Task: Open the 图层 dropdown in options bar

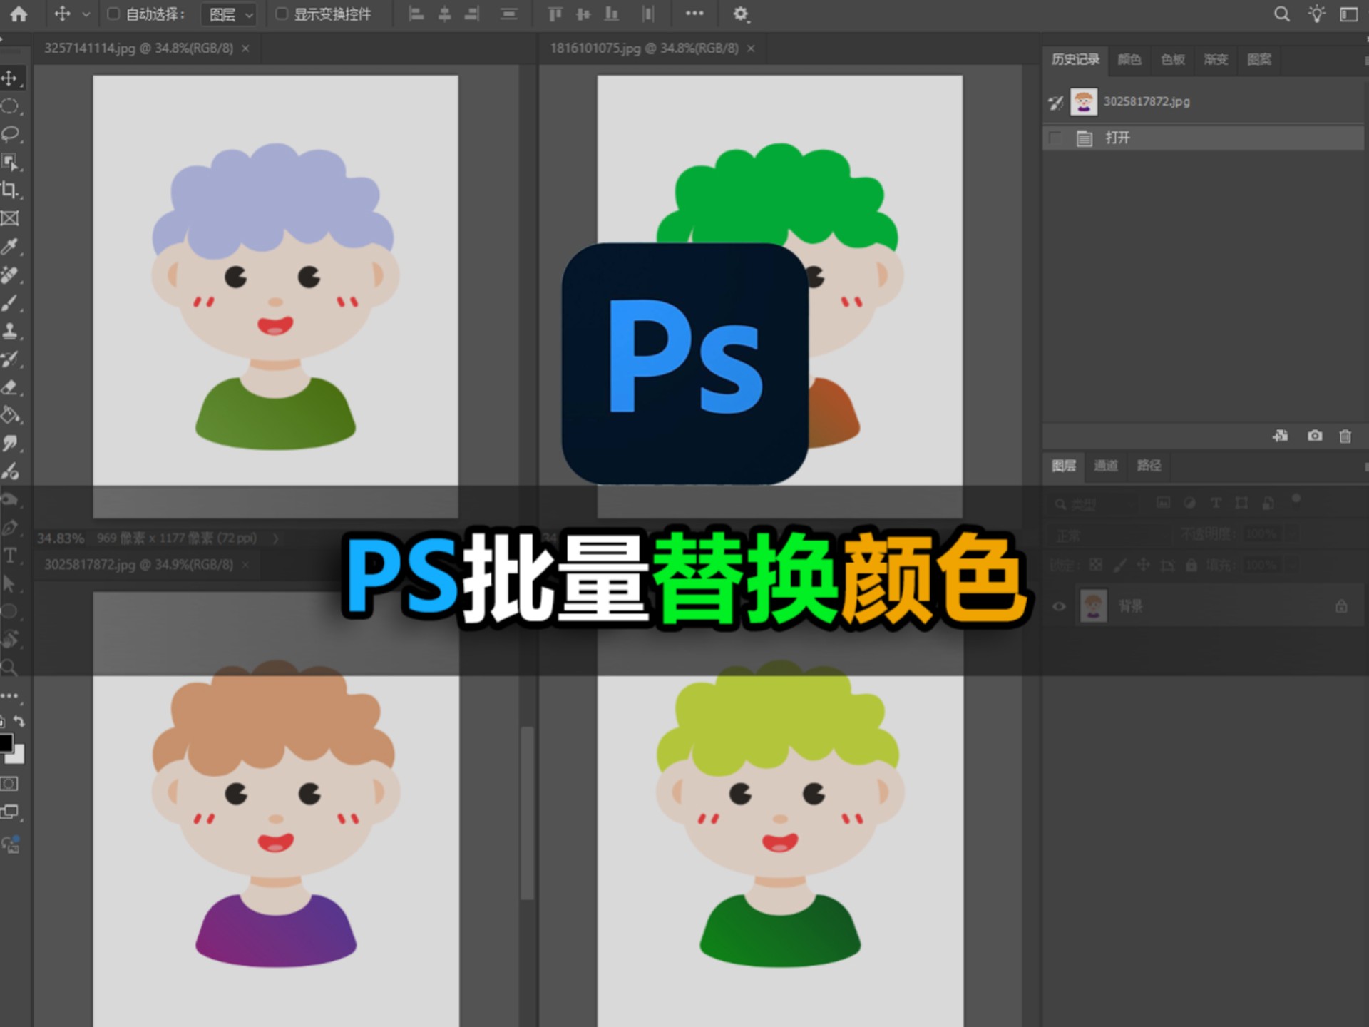Action: 228,14
